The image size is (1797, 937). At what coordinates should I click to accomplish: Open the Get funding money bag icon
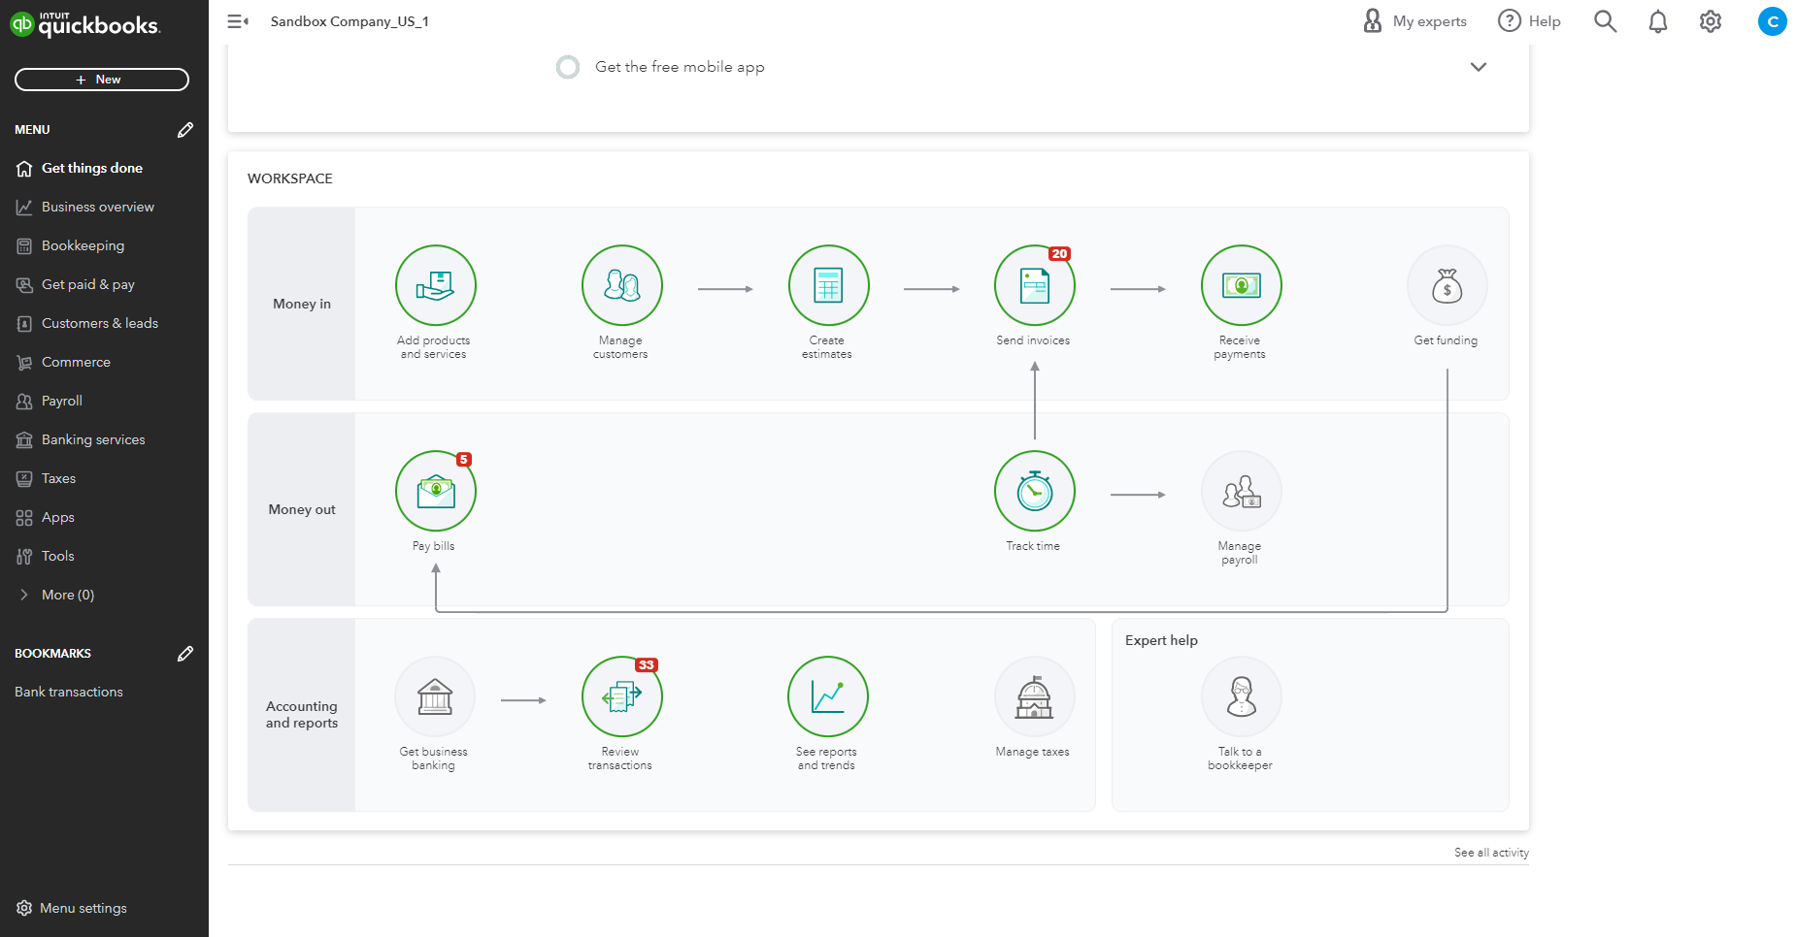(x=1446, y=285)
